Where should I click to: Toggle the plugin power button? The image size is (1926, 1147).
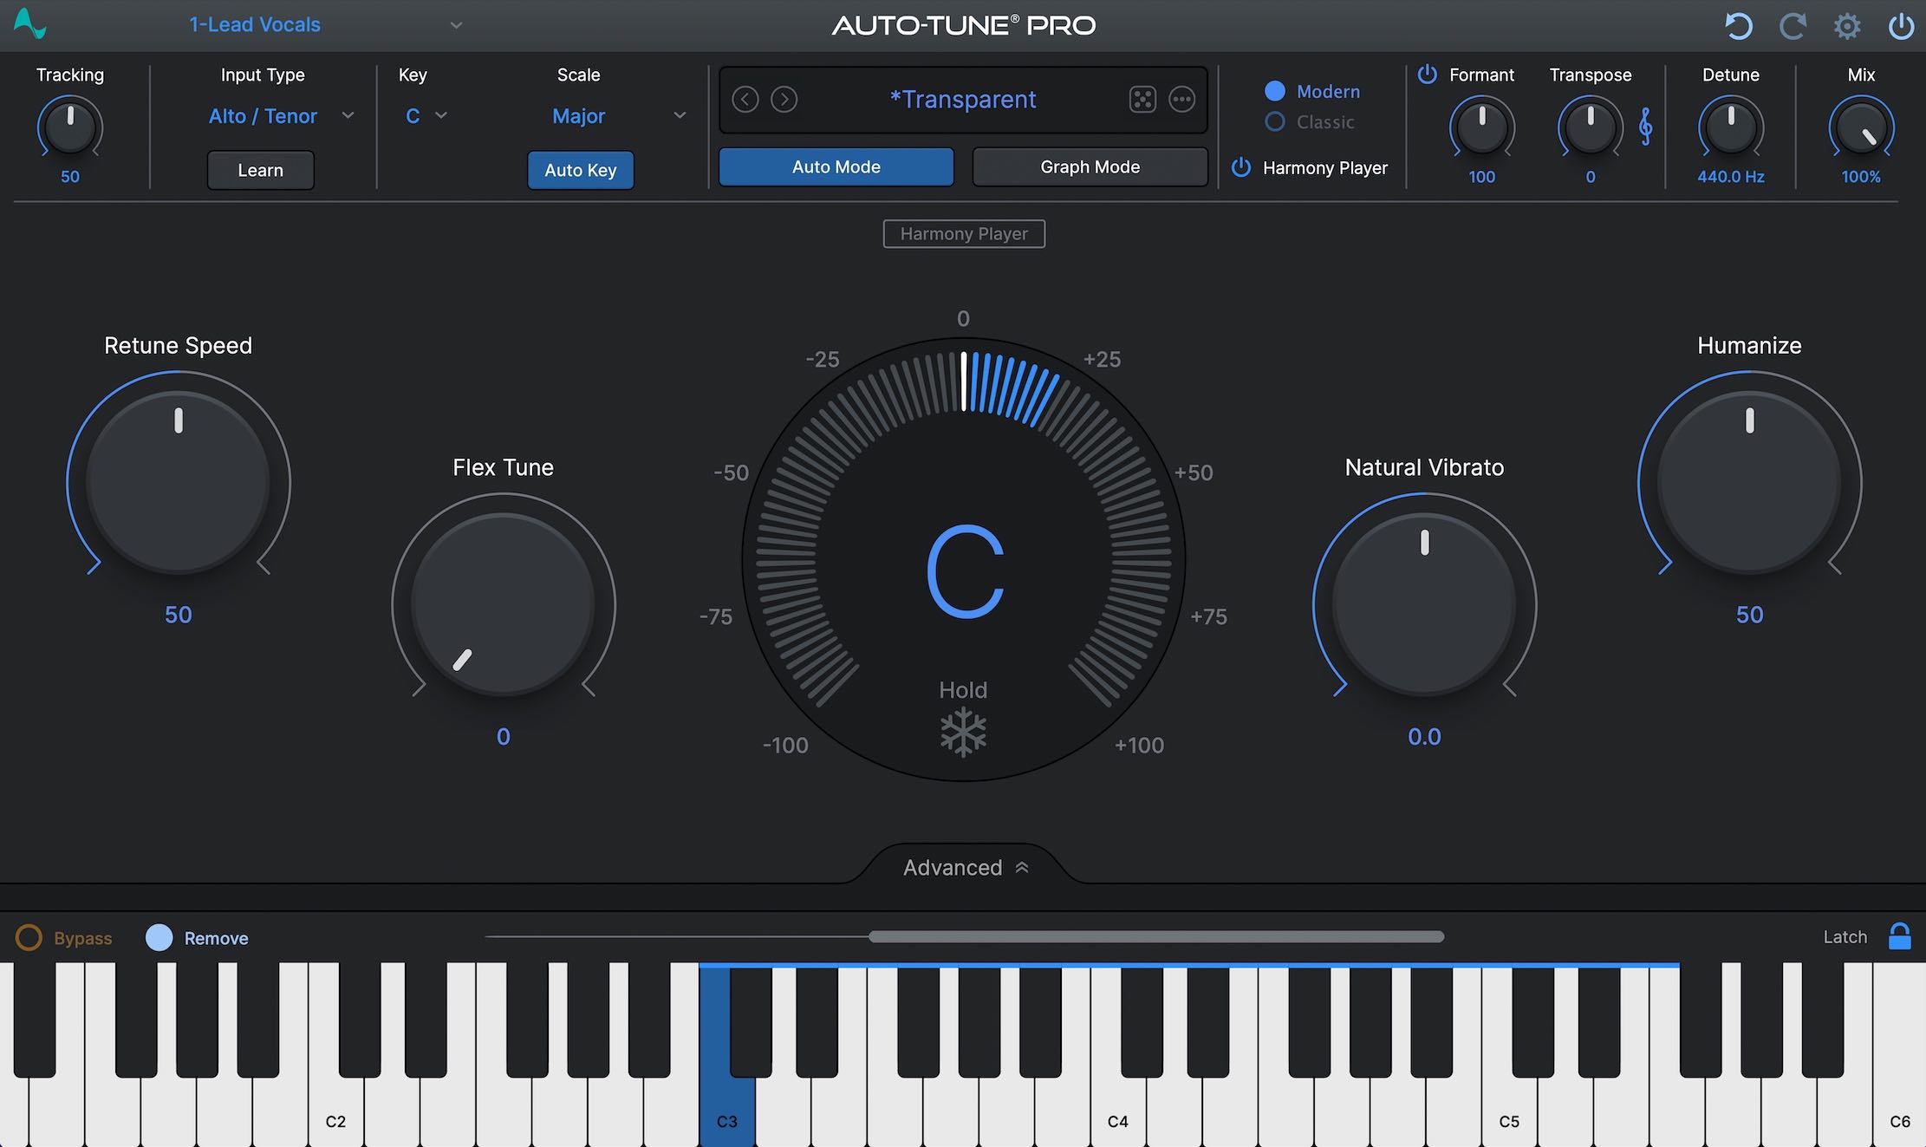(x=1901, y=26)
